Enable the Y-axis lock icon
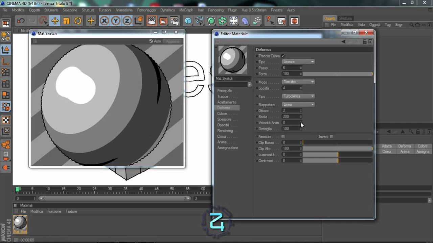Viewport: 433px width, 243px height. (115, 21)
